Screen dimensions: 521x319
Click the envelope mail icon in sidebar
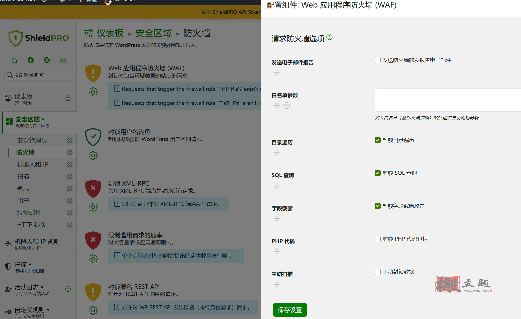63,60
